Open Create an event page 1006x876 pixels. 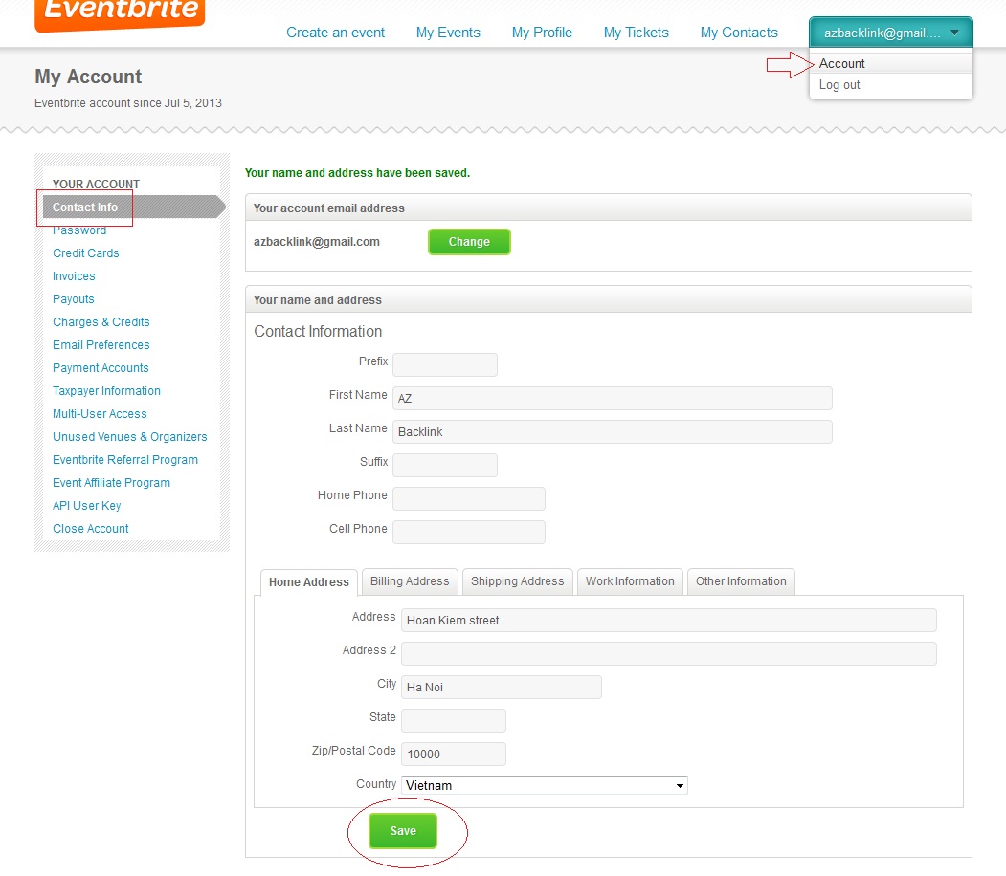click(335, 33)
